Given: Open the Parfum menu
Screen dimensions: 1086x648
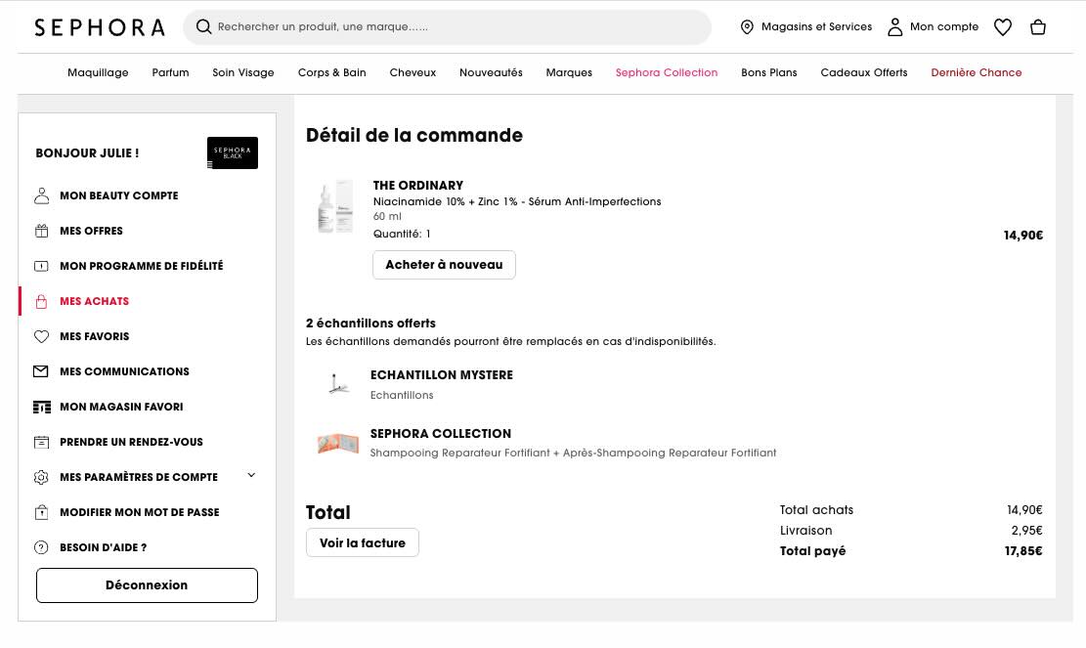Looking at the screenshot, I should coord(170,72).
